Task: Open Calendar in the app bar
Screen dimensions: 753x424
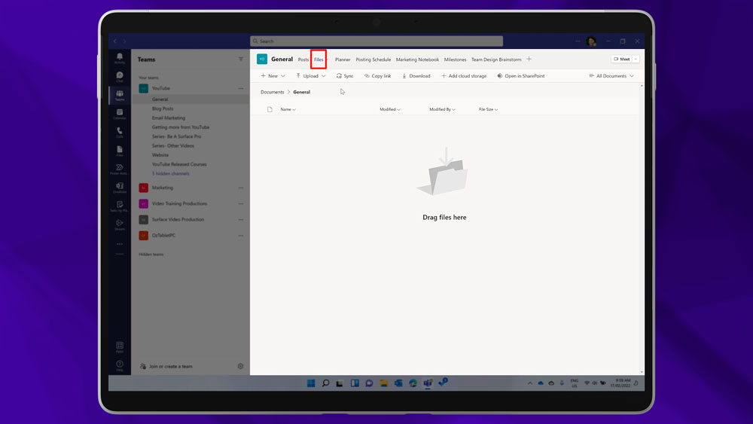Action: tap(120, 114)
